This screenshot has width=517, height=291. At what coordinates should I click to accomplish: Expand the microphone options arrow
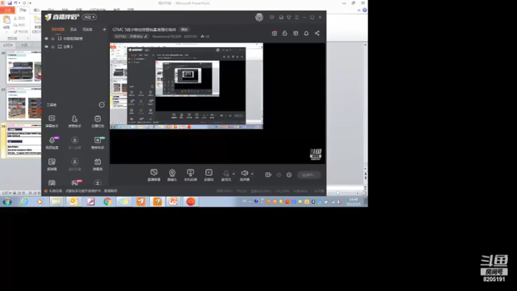click(233, 173)
